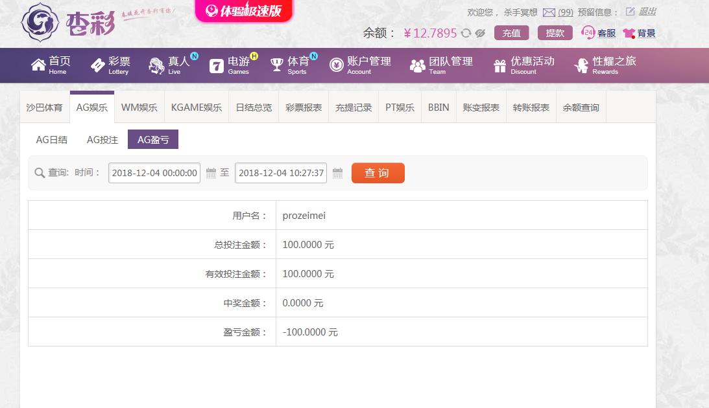Switch to the BBIN tab
The width and height of the screenshot is (709, 408).
pos(439,108)
